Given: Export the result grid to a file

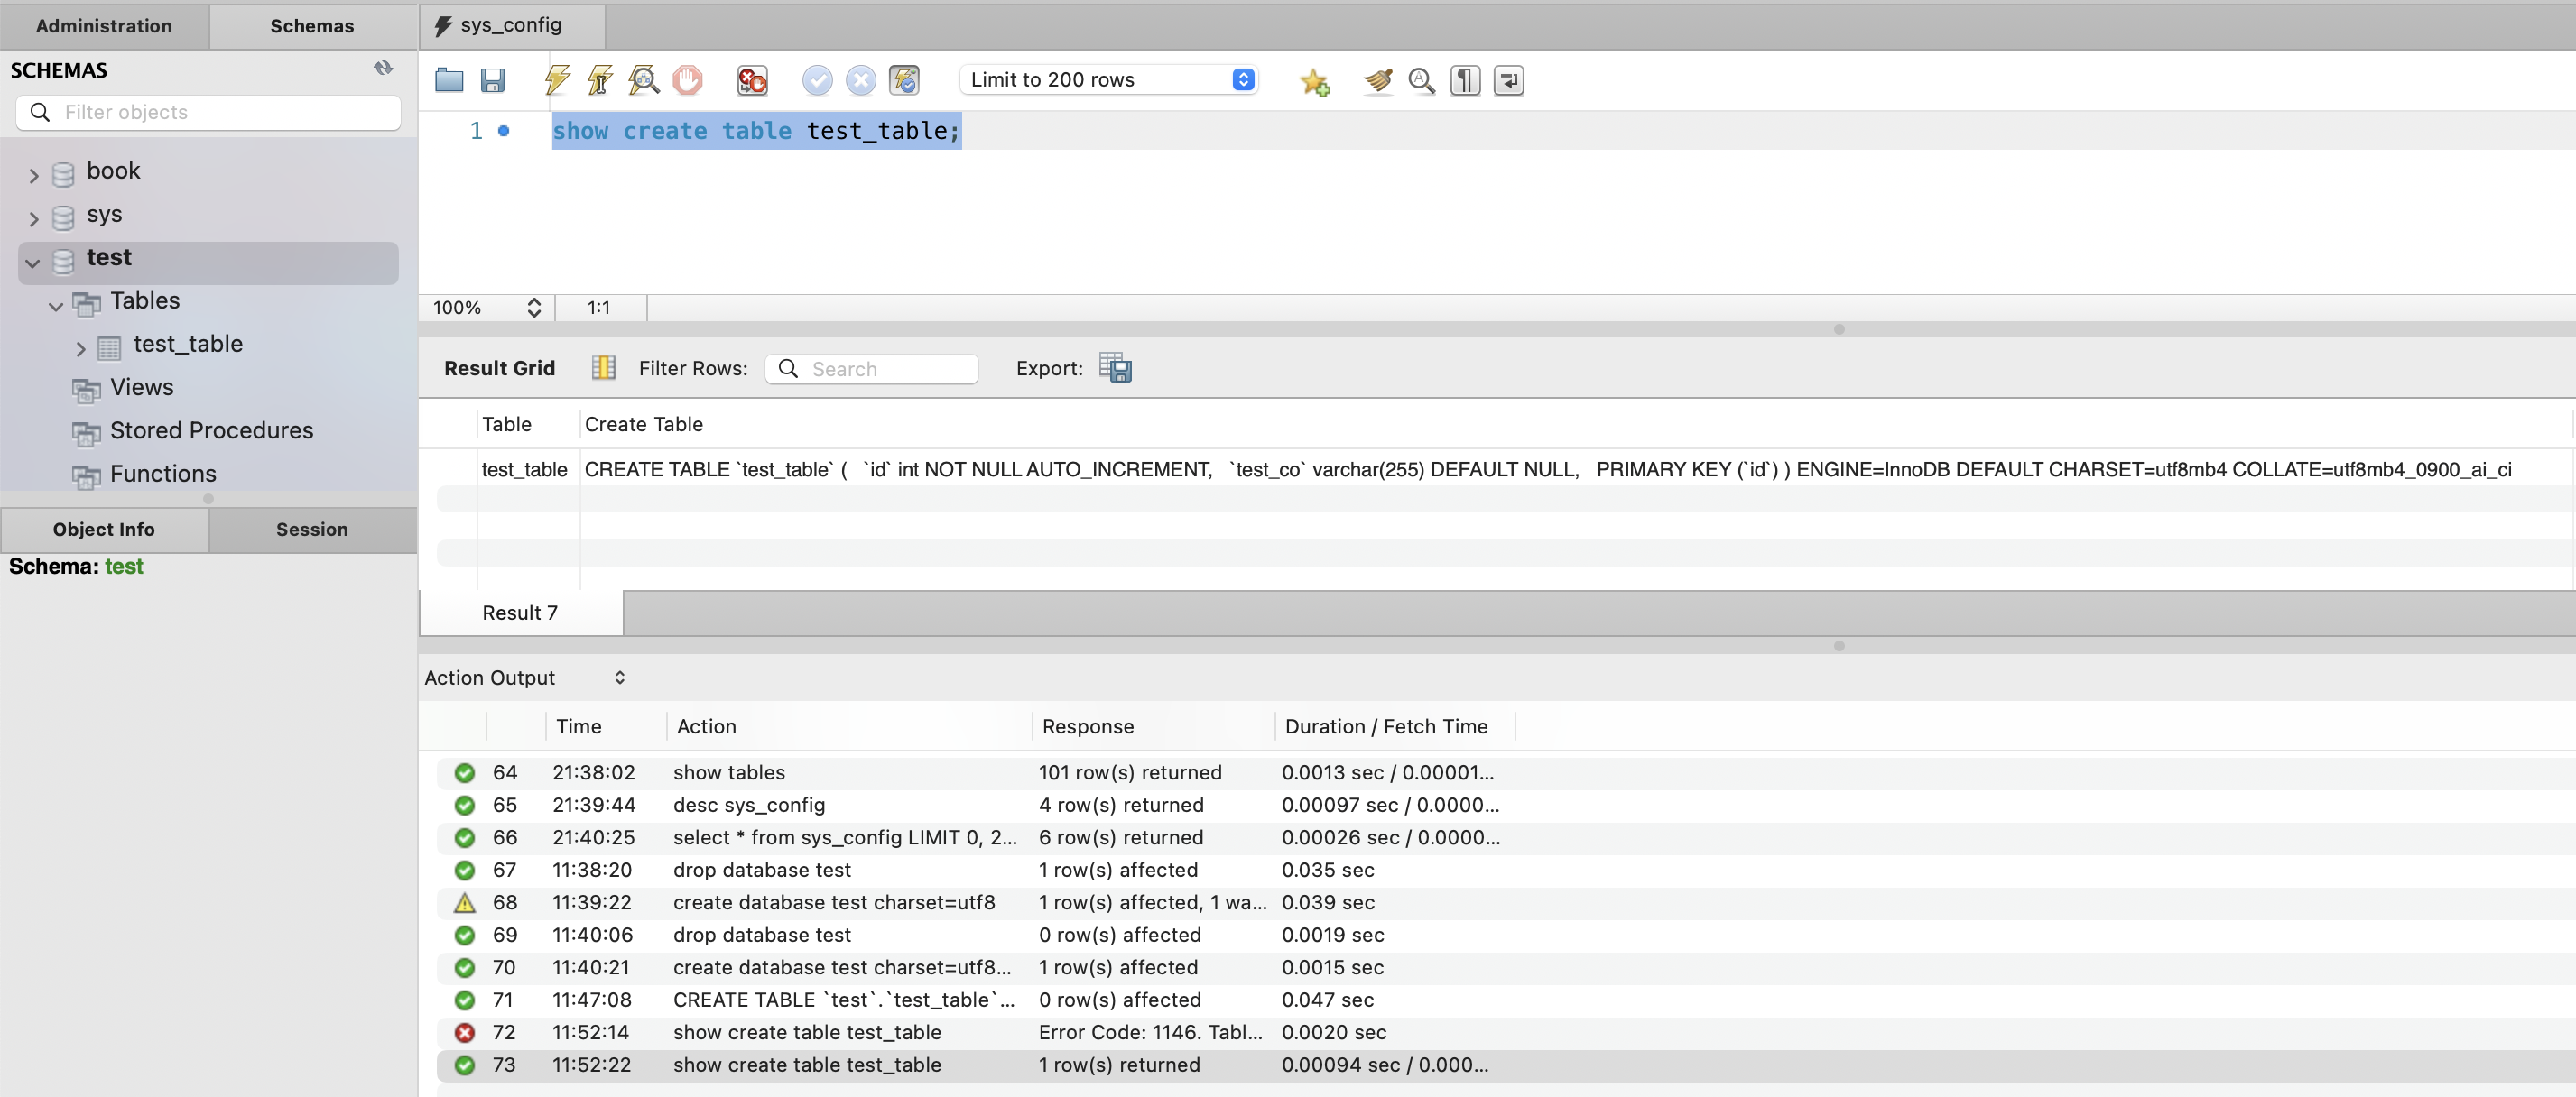Looking at the screenshot, I should tap(1115, 368).
